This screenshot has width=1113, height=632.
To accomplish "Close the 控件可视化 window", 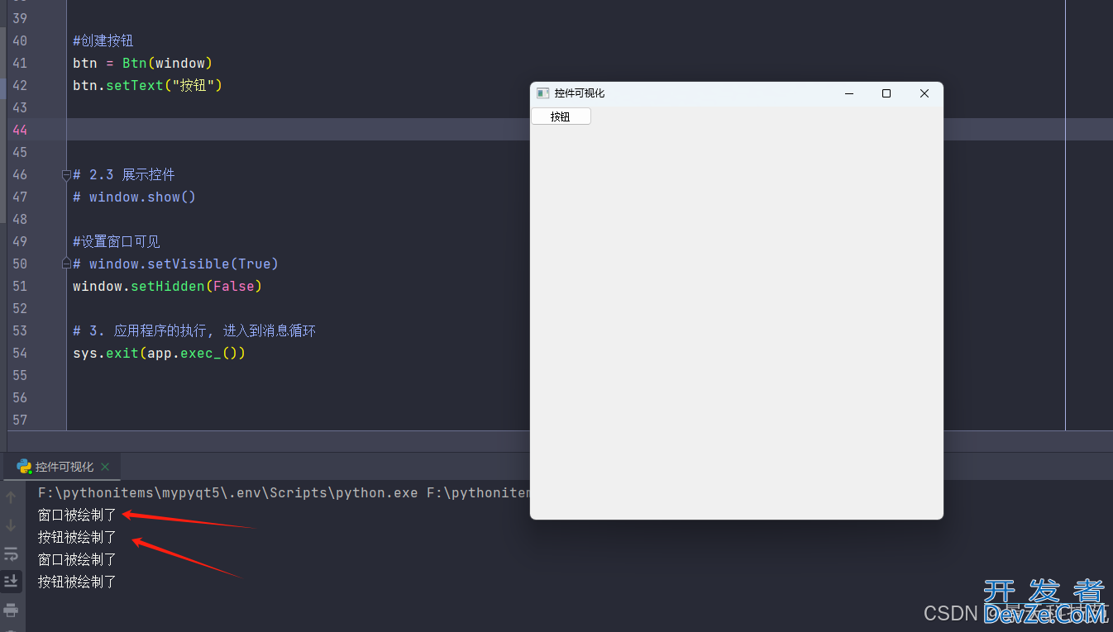I will 924,93.
